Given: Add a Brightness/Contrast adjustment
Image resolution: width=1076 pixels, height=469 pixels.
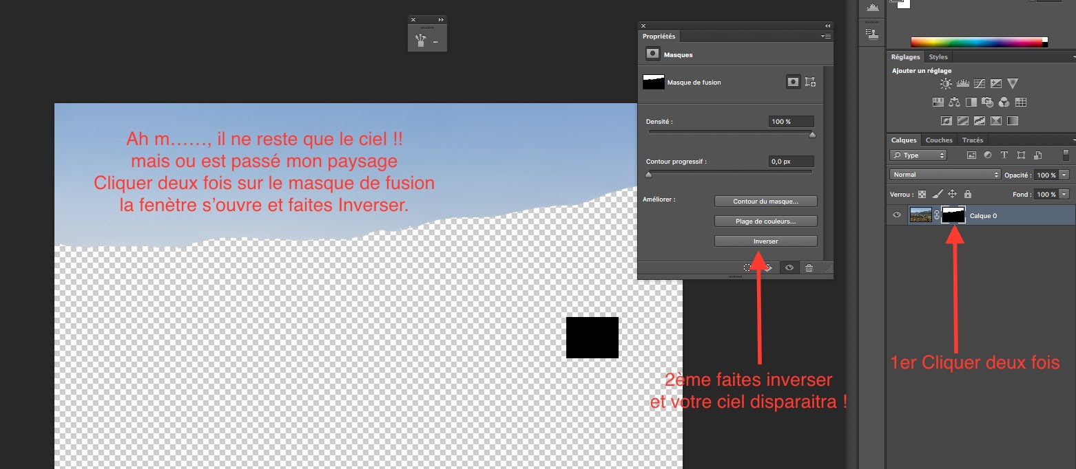Looking at the screenshot, I should (946, 84).
